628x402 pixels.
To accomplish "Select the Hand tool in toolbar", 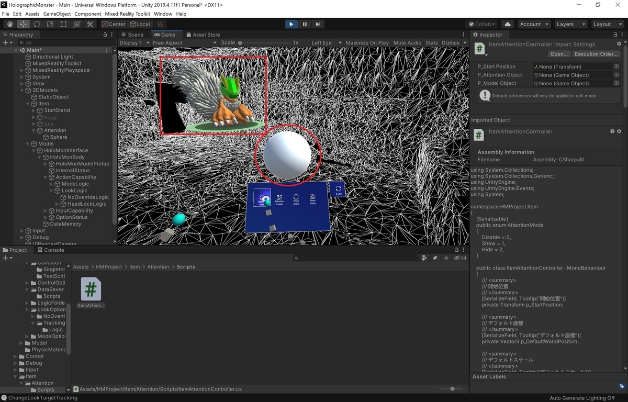I will pos(10,24).
